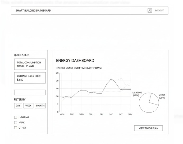183x144 pixels.
Task: Click the Other (25%) pie label
Action: [162, 96]
